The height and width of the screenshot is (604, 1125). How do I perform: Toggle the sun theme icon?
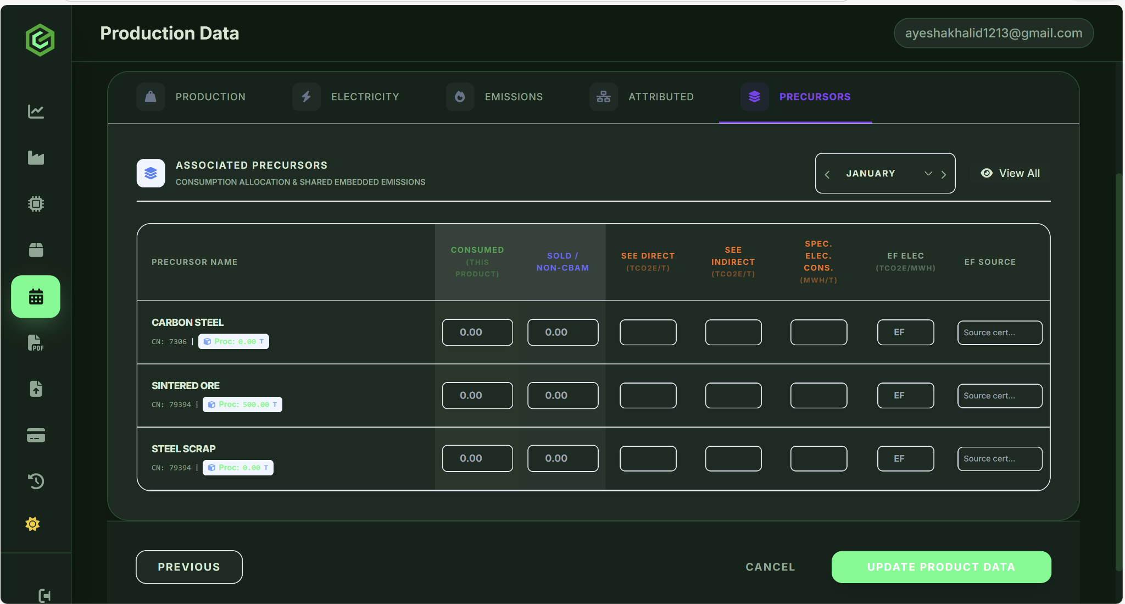pos(32,524)
